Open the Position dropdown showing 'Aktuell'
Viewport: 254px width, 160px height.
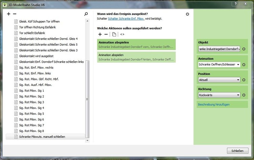(x=219, y=80)
